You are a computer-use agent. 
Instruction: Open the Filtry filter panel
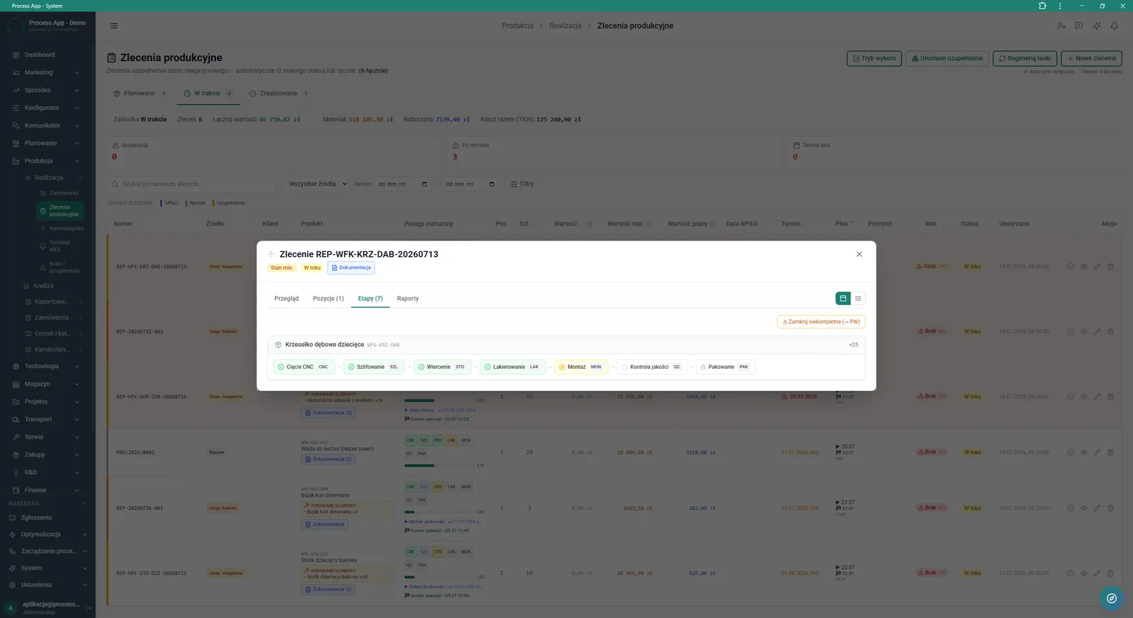(x=523, y=184)
